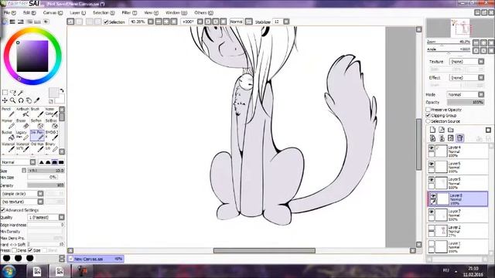Pick a color in the saturation square
Image resolution: width=495 pixels, height=278 pixels.
click(32, 56)
